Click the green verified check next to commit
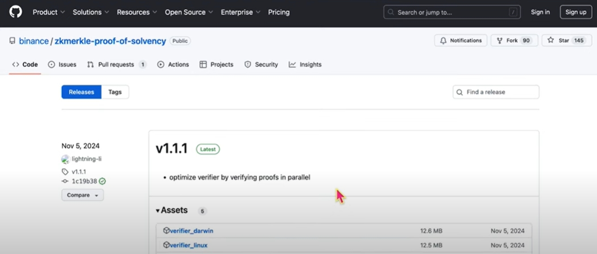597x254 pixels. point(102,181)
